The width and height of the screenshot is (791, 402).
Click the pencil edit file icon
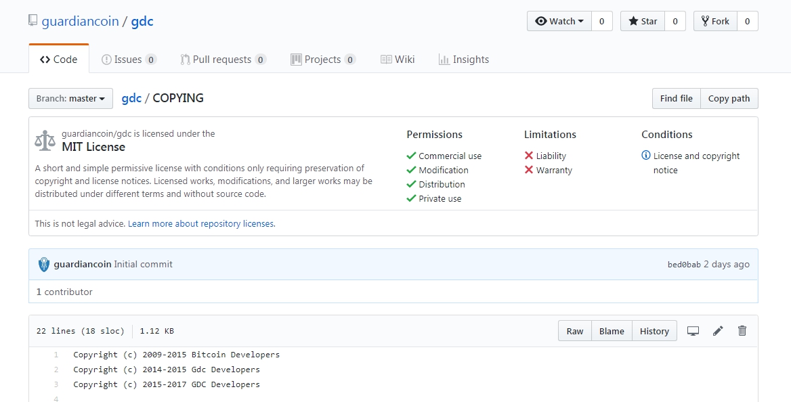(x=718, y=331)
